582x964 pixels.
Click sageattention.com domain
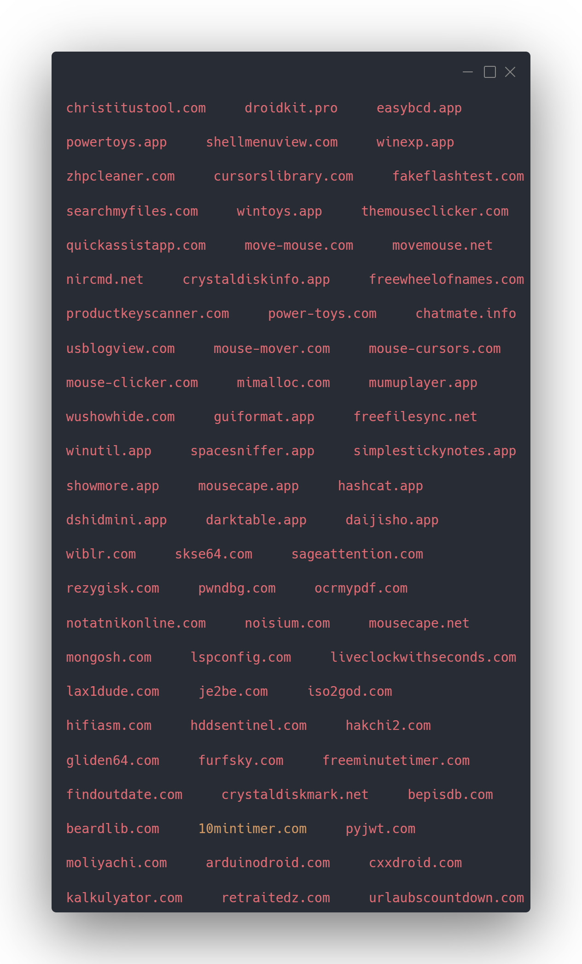[357, 554]
